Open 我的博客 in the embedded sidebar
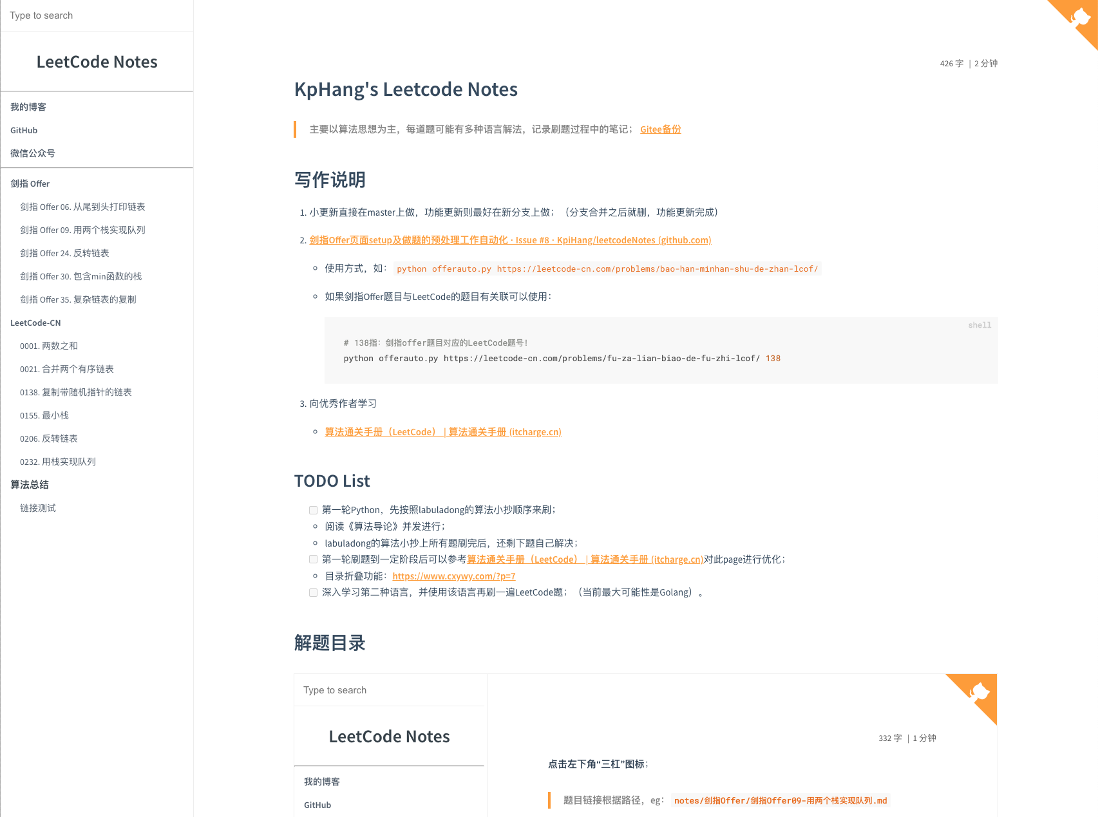The height and width of the screenshot is (817, 1098). [322, 782]
